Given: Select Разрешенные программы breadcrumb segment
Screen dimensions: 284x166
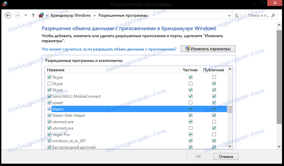Looking at the screenshot, I should [x=123, y=15].
